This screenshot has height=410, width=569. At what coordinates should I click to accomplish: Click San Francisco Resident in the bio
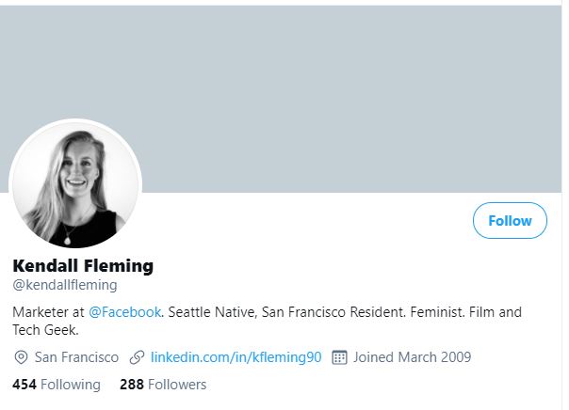pos(326,312)
